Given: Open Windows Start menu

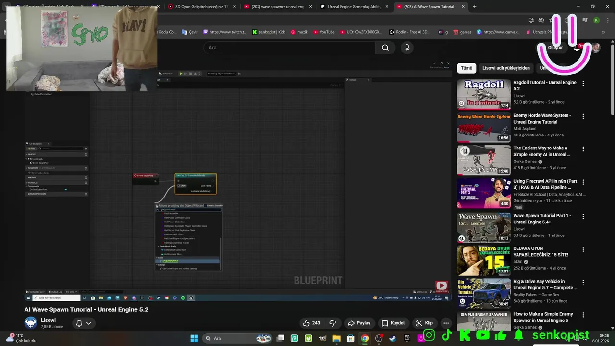Looking at the screenshot, I should [x=194, y=338].
